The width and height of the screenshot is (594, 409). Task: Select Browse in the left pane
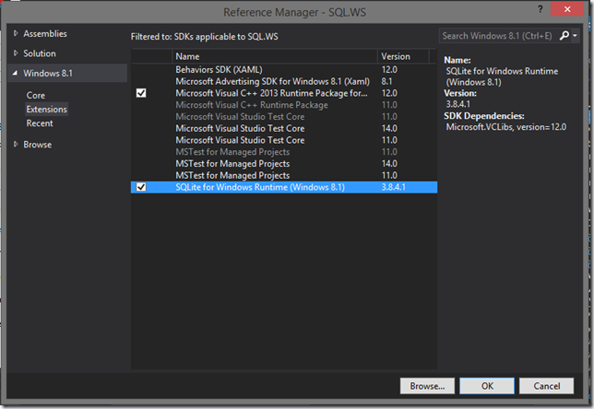[x=38, y=145]
